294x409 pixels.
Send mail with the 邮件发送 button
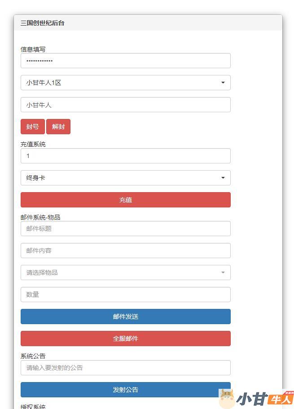click(x=125, y=317)
